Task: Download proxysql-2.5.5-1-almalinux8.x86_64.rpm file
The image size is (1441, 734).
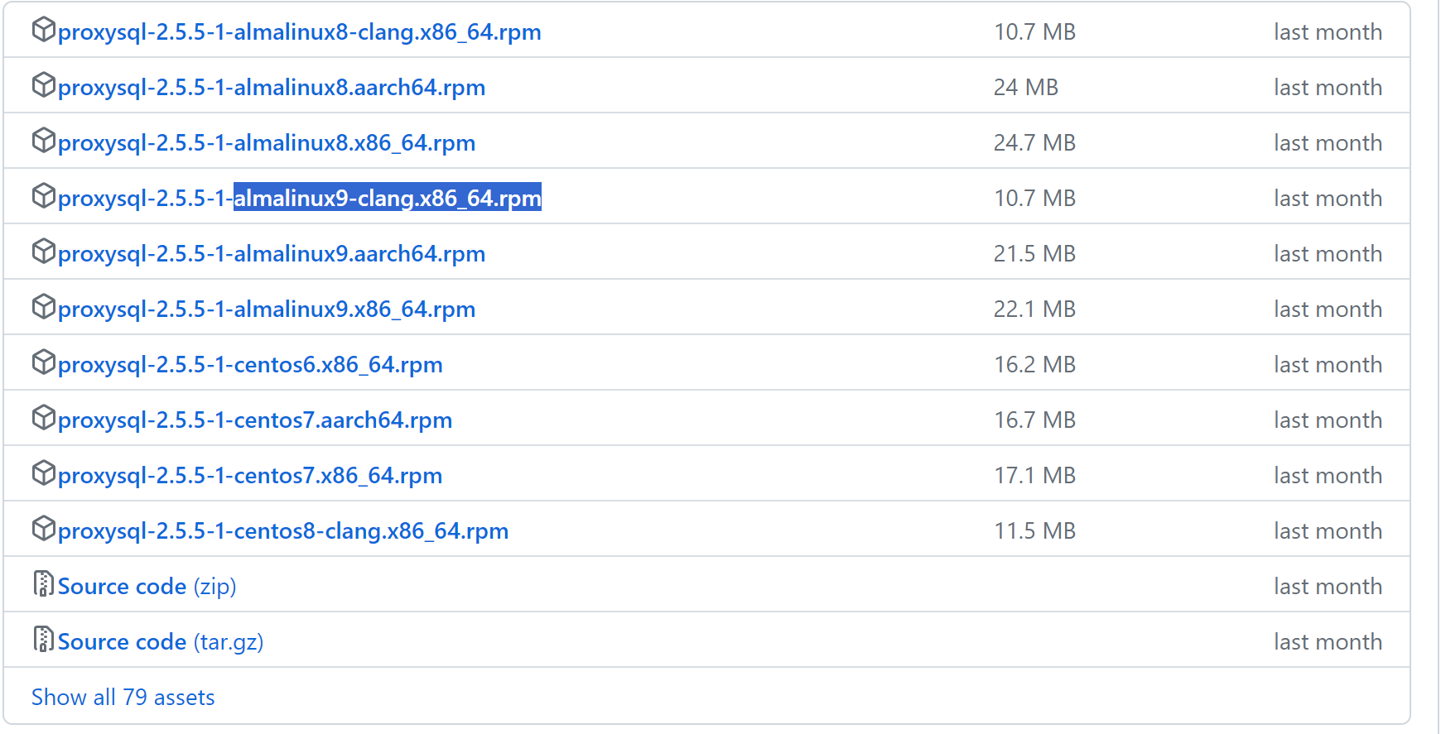Action: (x=266, y=143)
